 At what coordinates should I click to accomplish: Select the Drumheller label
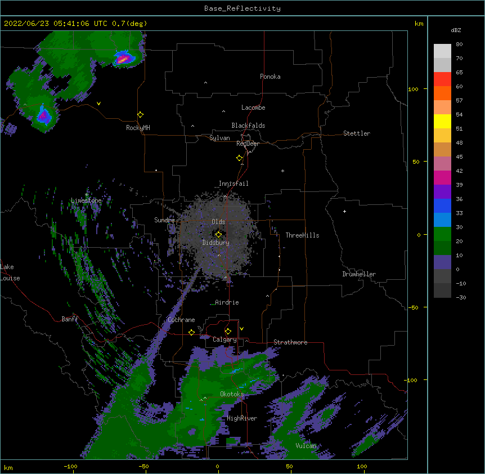359,274
